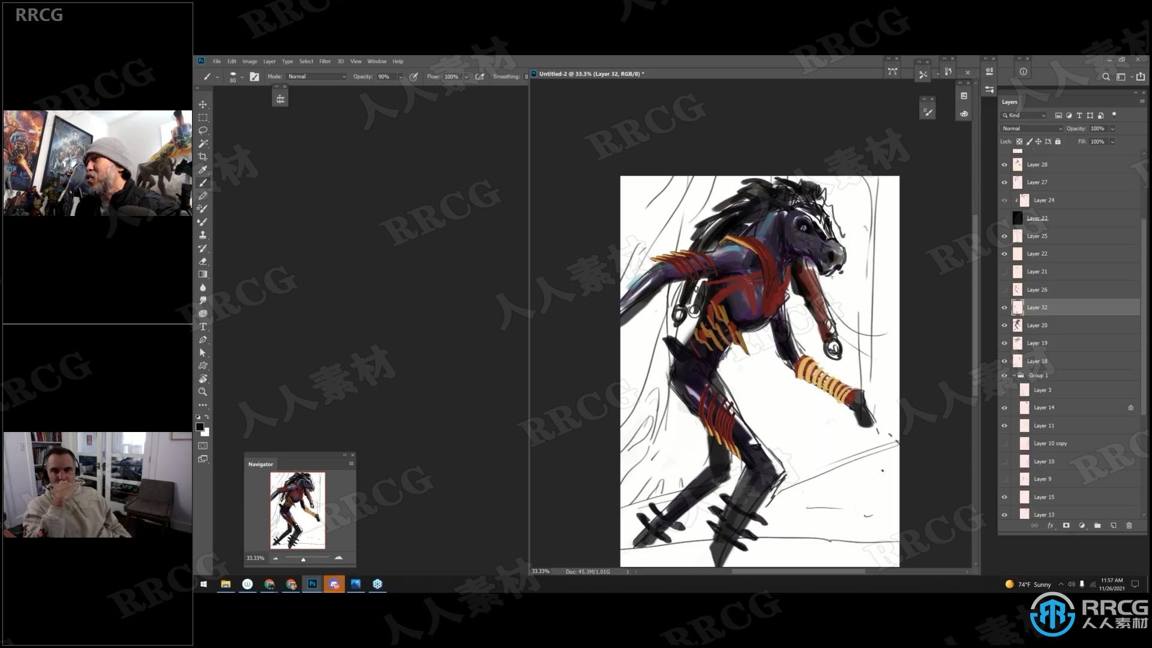
Task: Toggle visibility of Layer 22
Action: (x=1004, y=253)
